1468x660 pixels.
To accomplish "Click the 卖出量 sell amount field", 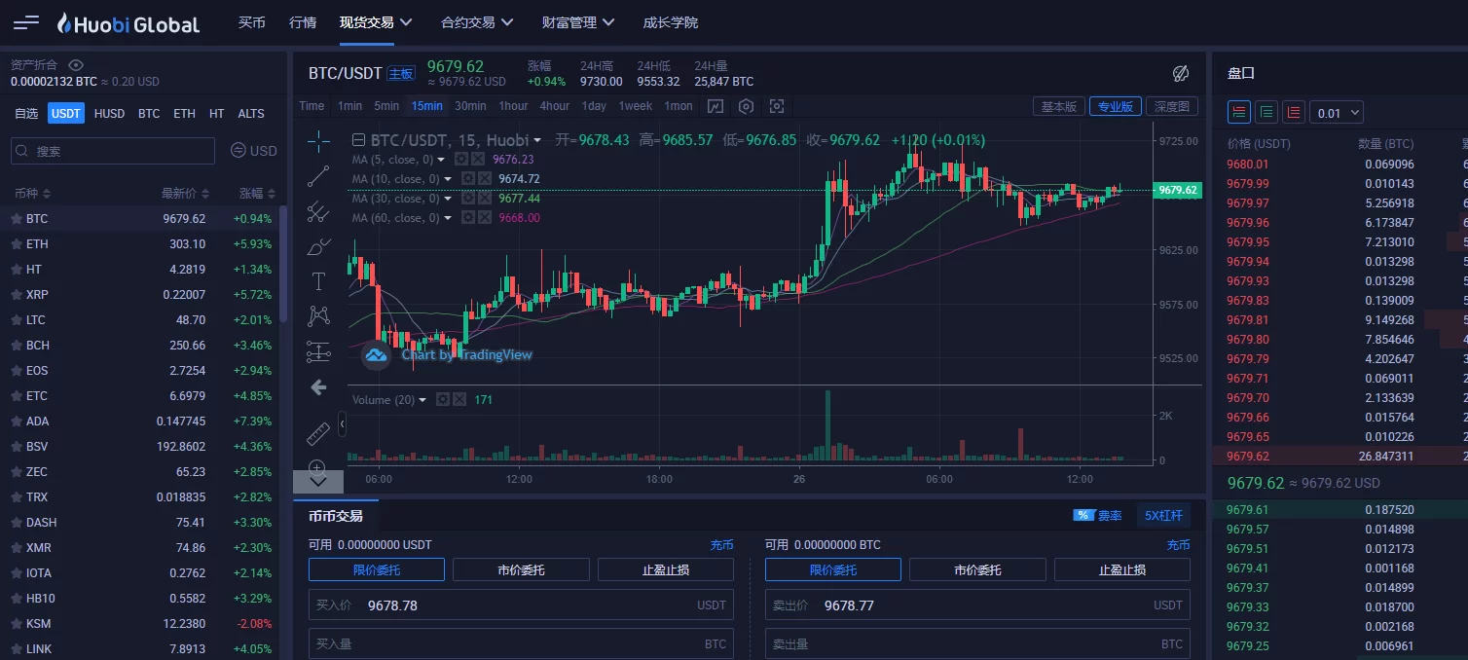I will click(x=977, y=644).
